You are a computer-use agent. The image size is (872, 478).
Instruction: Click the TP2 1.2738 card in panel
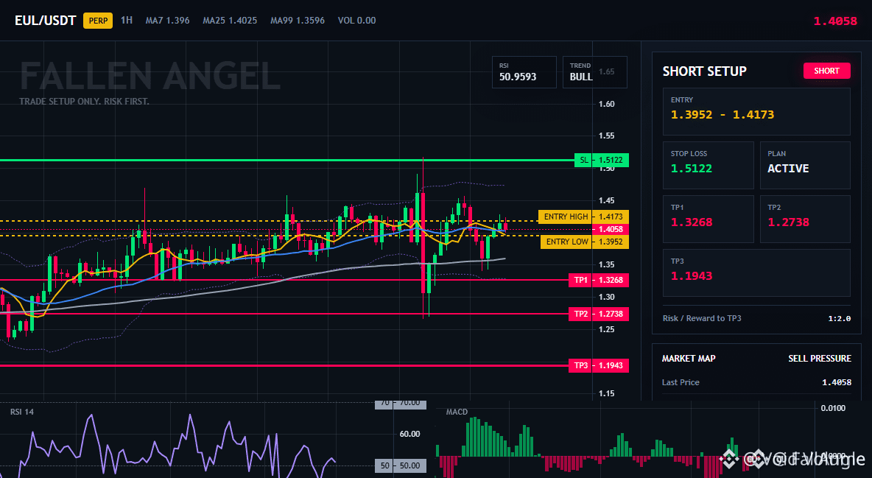click(805, 219)
